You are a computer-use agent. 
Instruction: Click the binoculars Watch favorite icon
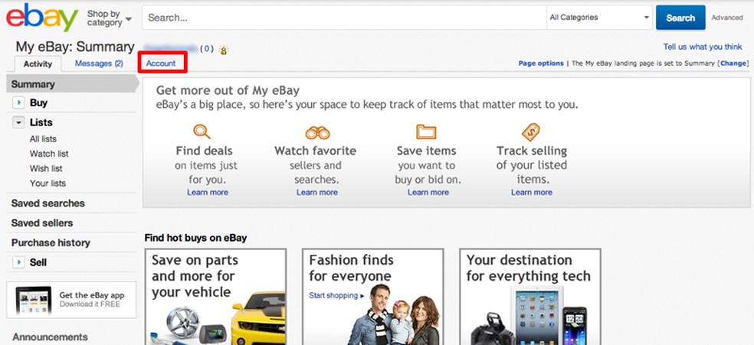point(317,132)
